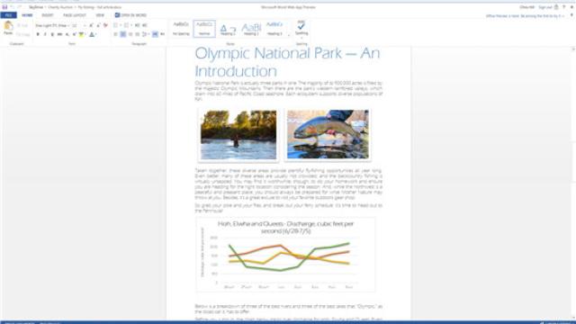The height and width of the screenshot is (324, 576).
Task: Apply the Heading 2 style
Action: pyautogui.click(x=251, y=29)
